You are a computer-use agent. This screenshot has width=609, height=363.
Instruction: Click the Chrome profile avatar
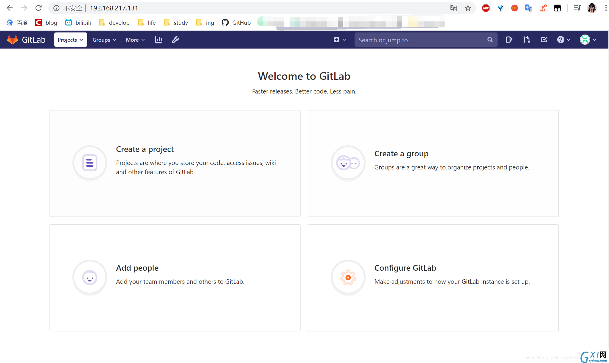pyautogui.click(x=592, y=8)
